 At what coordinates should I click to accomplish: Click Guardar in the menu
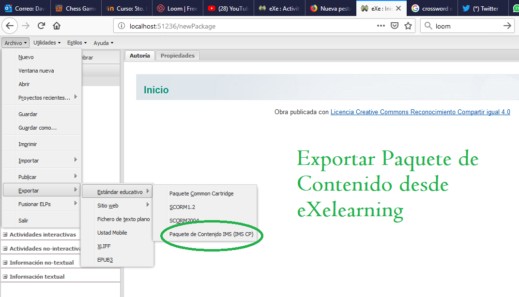42,114
